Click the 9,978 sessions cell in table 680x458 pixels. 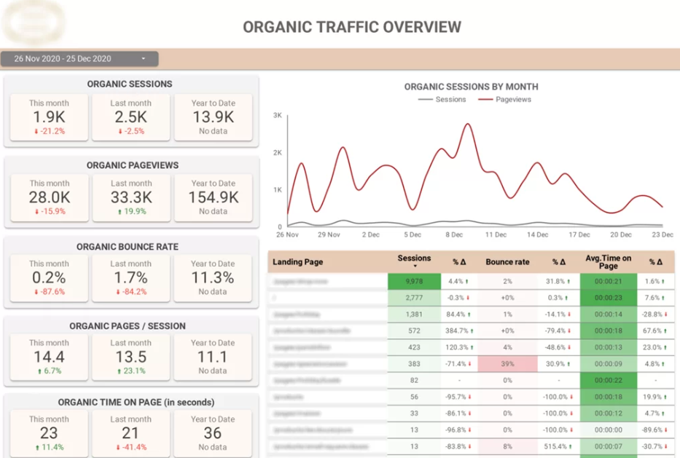(x=414, y=281)
